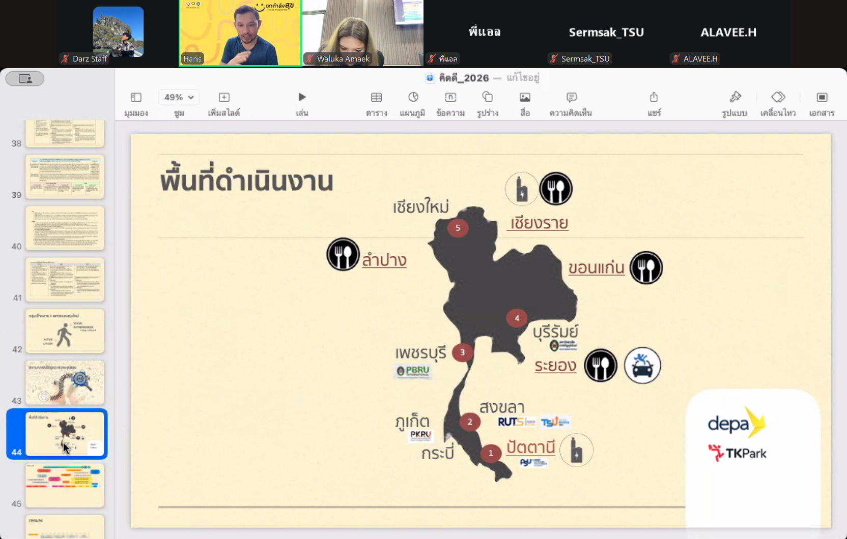Select slide 43 thumbnail

point(65,382)
